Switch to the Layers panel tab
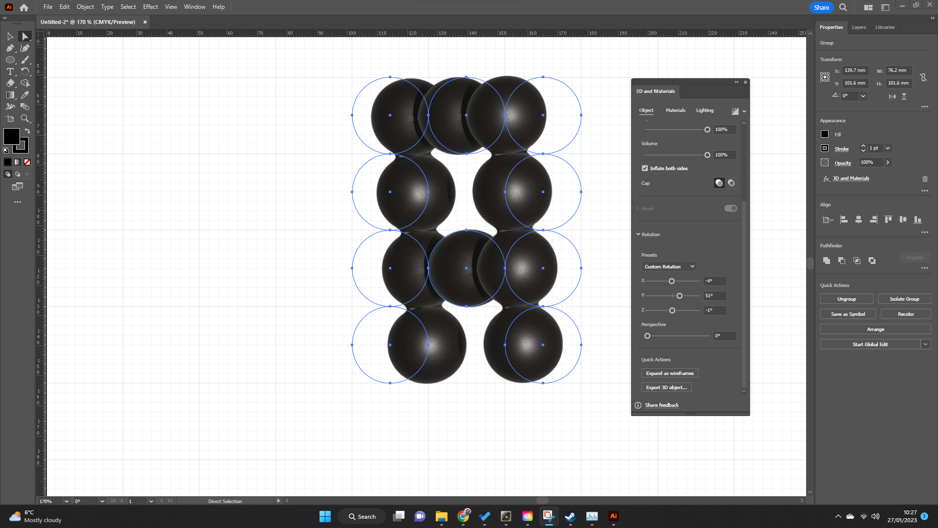 tap(858, 27)
